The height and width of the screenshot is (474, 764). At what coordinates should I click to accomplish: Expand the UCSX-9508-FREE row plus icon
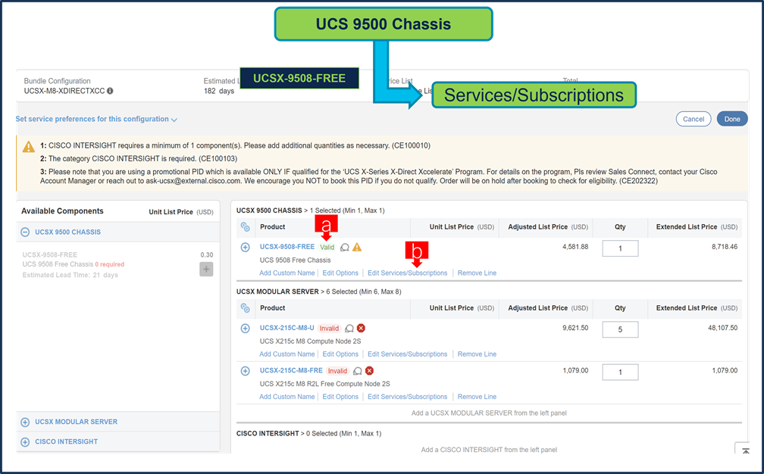pyautogui.click(x=245, y=247)
